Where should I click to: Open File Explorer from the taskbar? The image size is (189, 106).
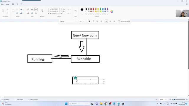point(101,104)
